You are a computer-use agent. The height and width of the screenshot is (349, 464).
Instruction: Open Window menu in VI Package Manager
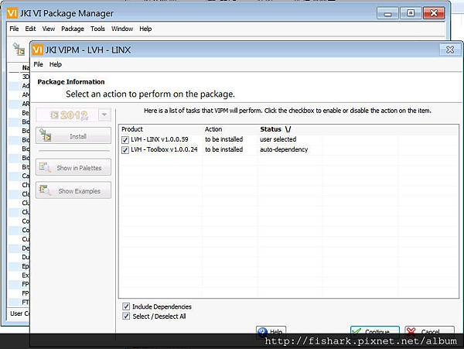point(122,29)
